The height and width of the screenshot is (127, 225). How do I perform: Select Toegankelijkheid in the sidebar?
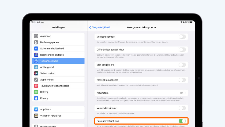(58, 61)
